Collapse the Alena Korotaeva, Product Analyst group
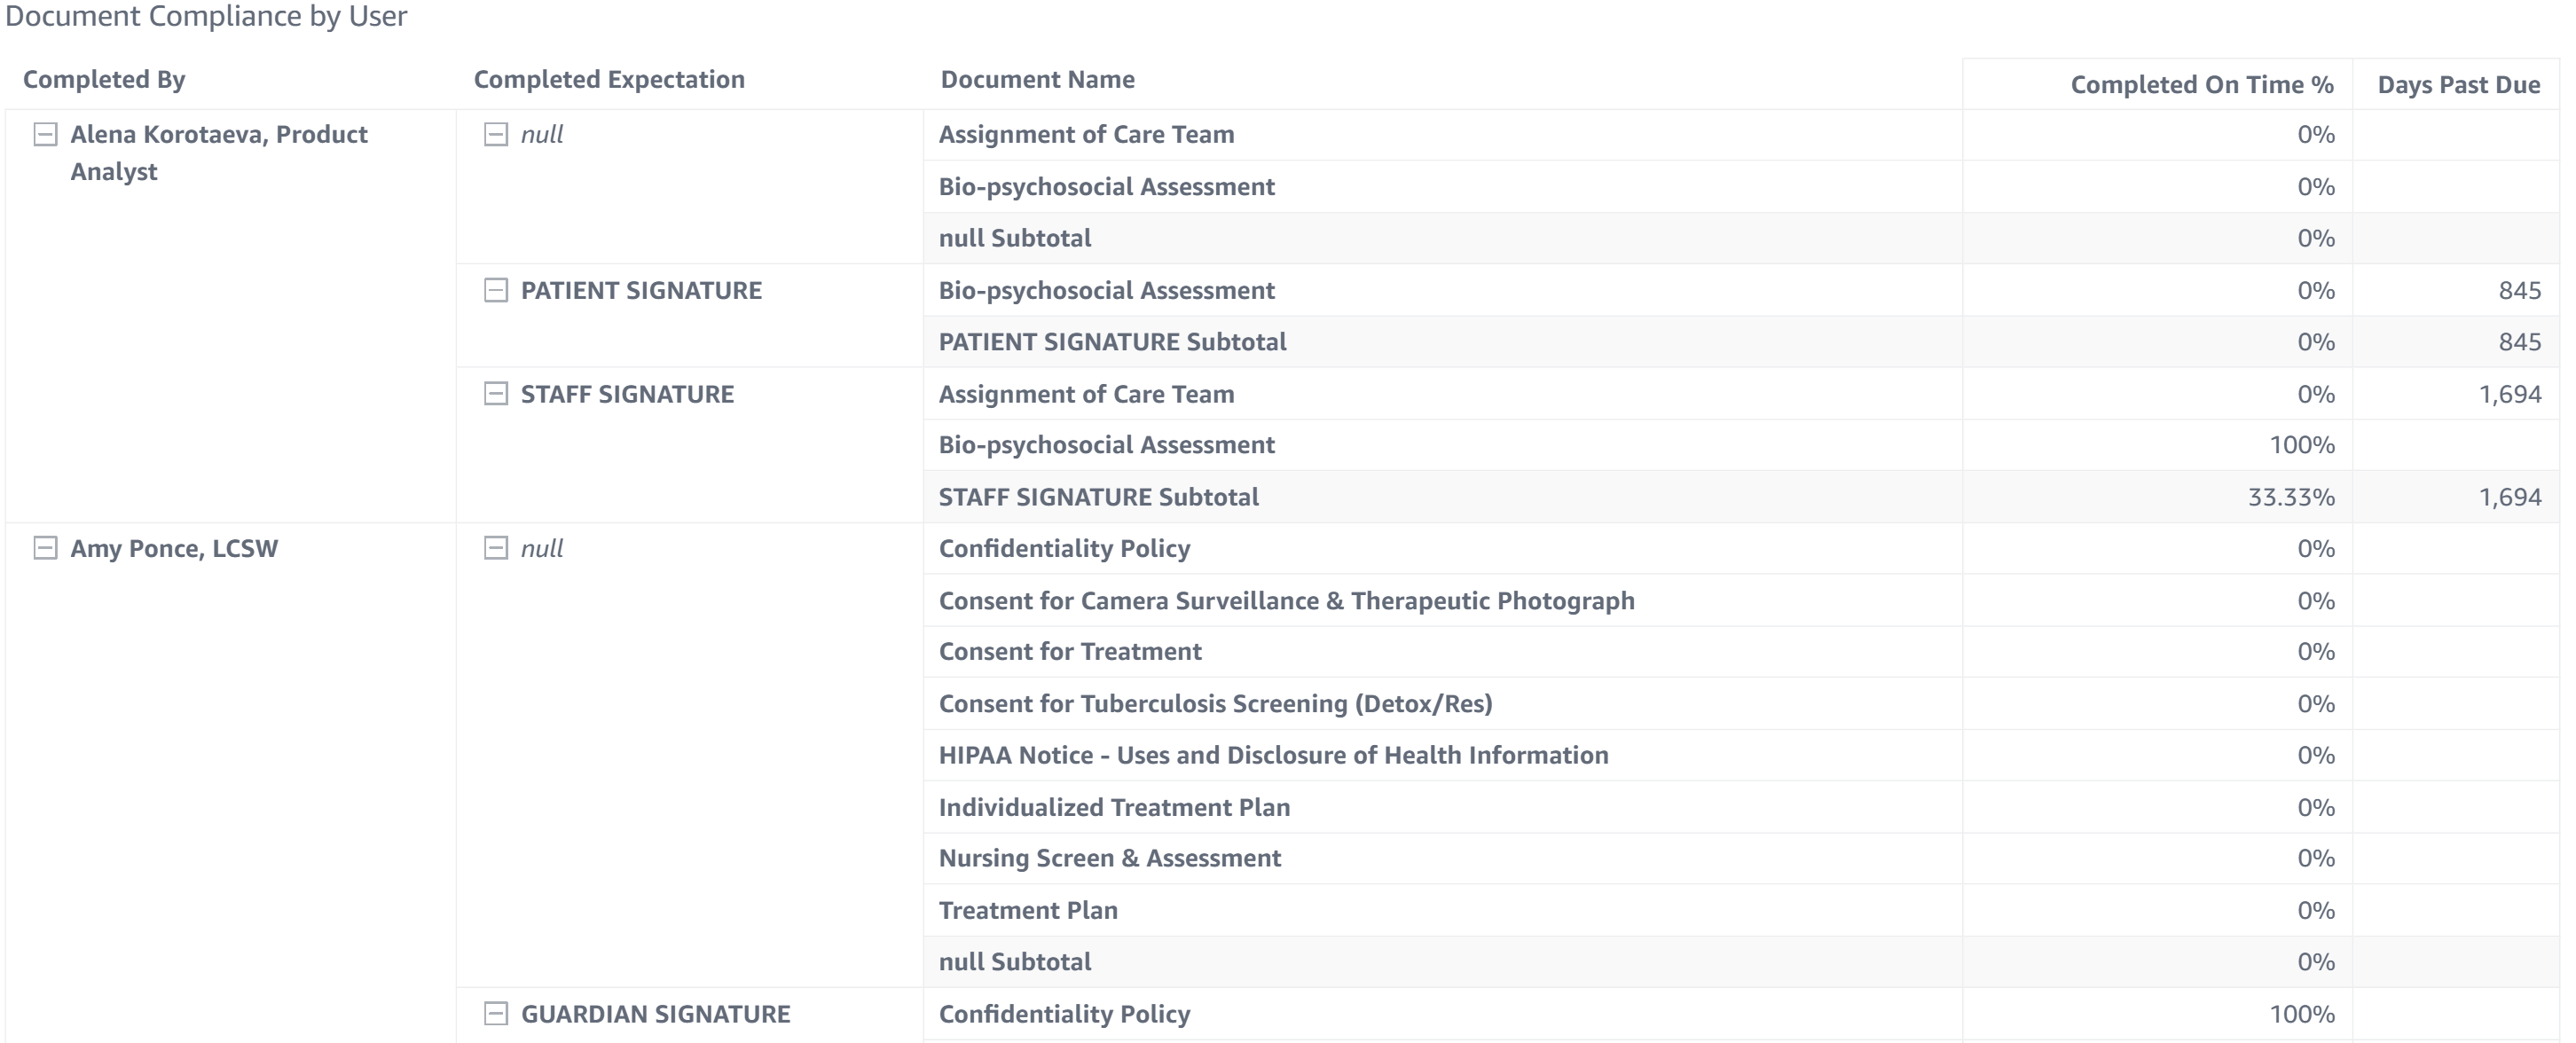The image size is (2576, 1043). pos(45,134)
